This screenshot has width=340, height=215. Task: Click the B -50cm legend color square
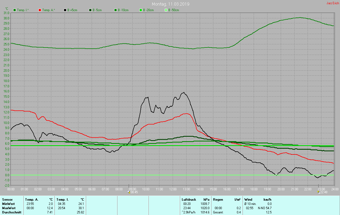click(166, 10)
